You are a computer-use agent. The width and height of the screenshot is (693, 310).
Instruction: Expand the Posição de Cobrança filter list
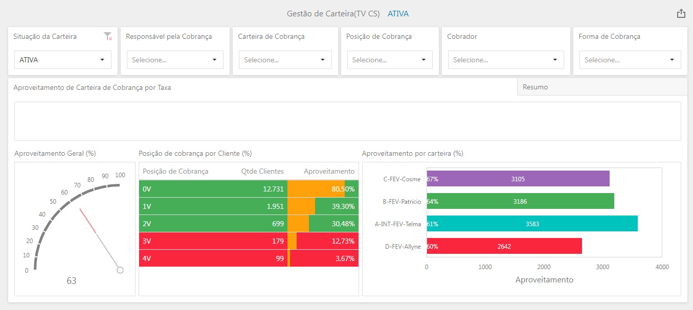click(390, 60)
